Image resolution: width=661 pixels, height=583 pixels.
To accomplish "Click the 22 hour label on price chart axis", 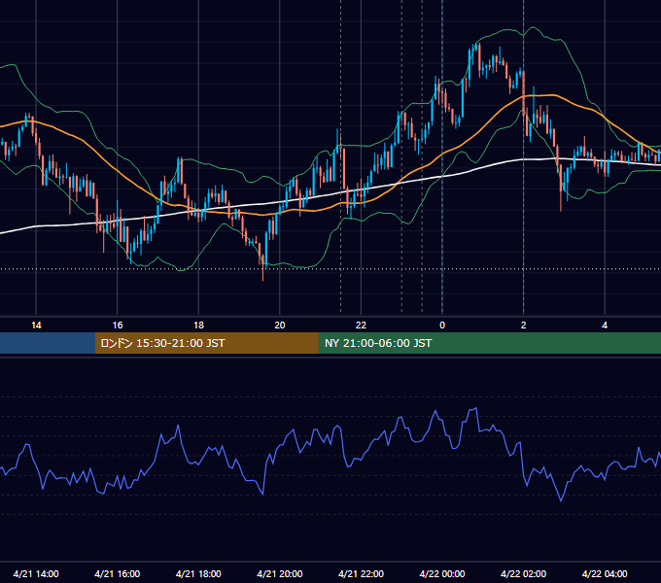I will [361, 326].
